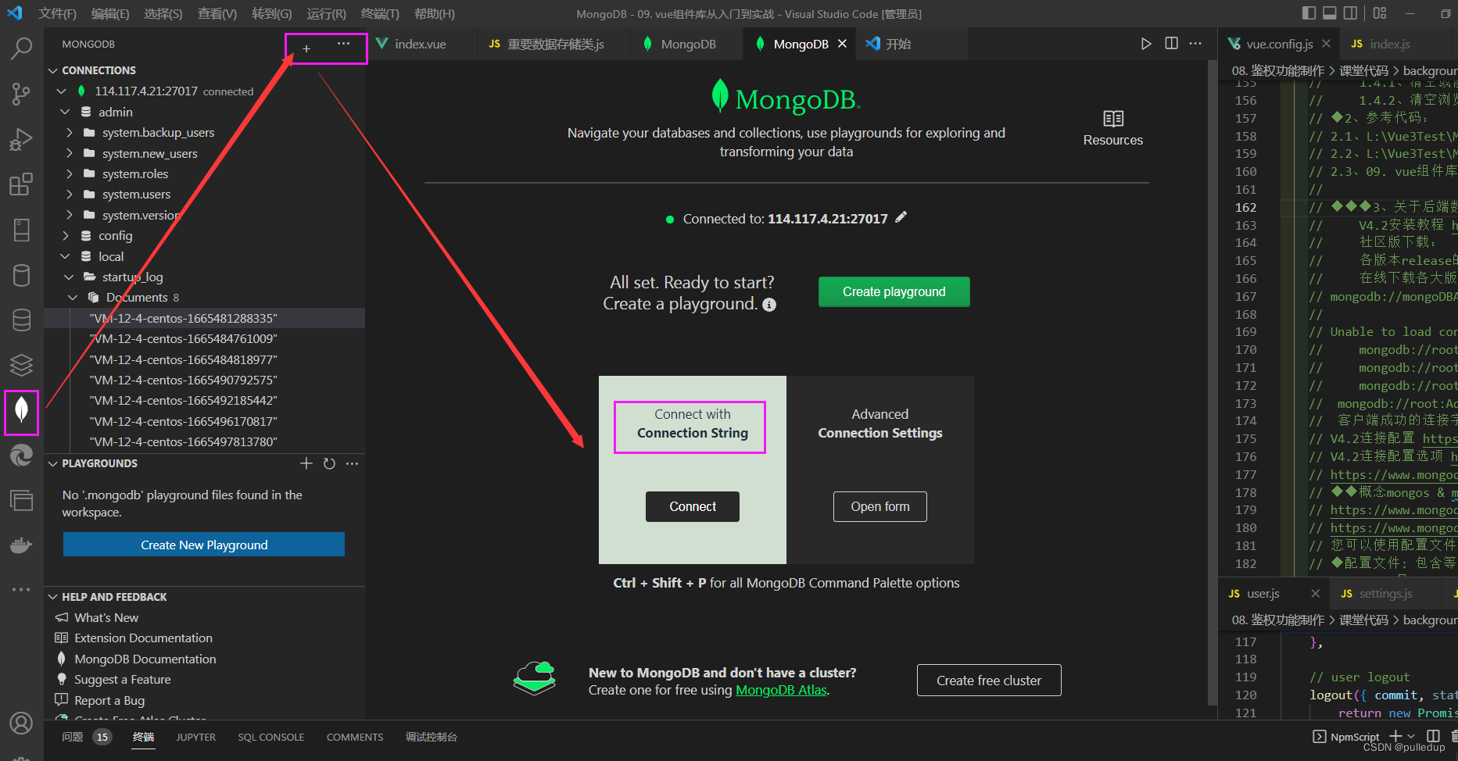Close the user.js tab

tap(1316, 594)
